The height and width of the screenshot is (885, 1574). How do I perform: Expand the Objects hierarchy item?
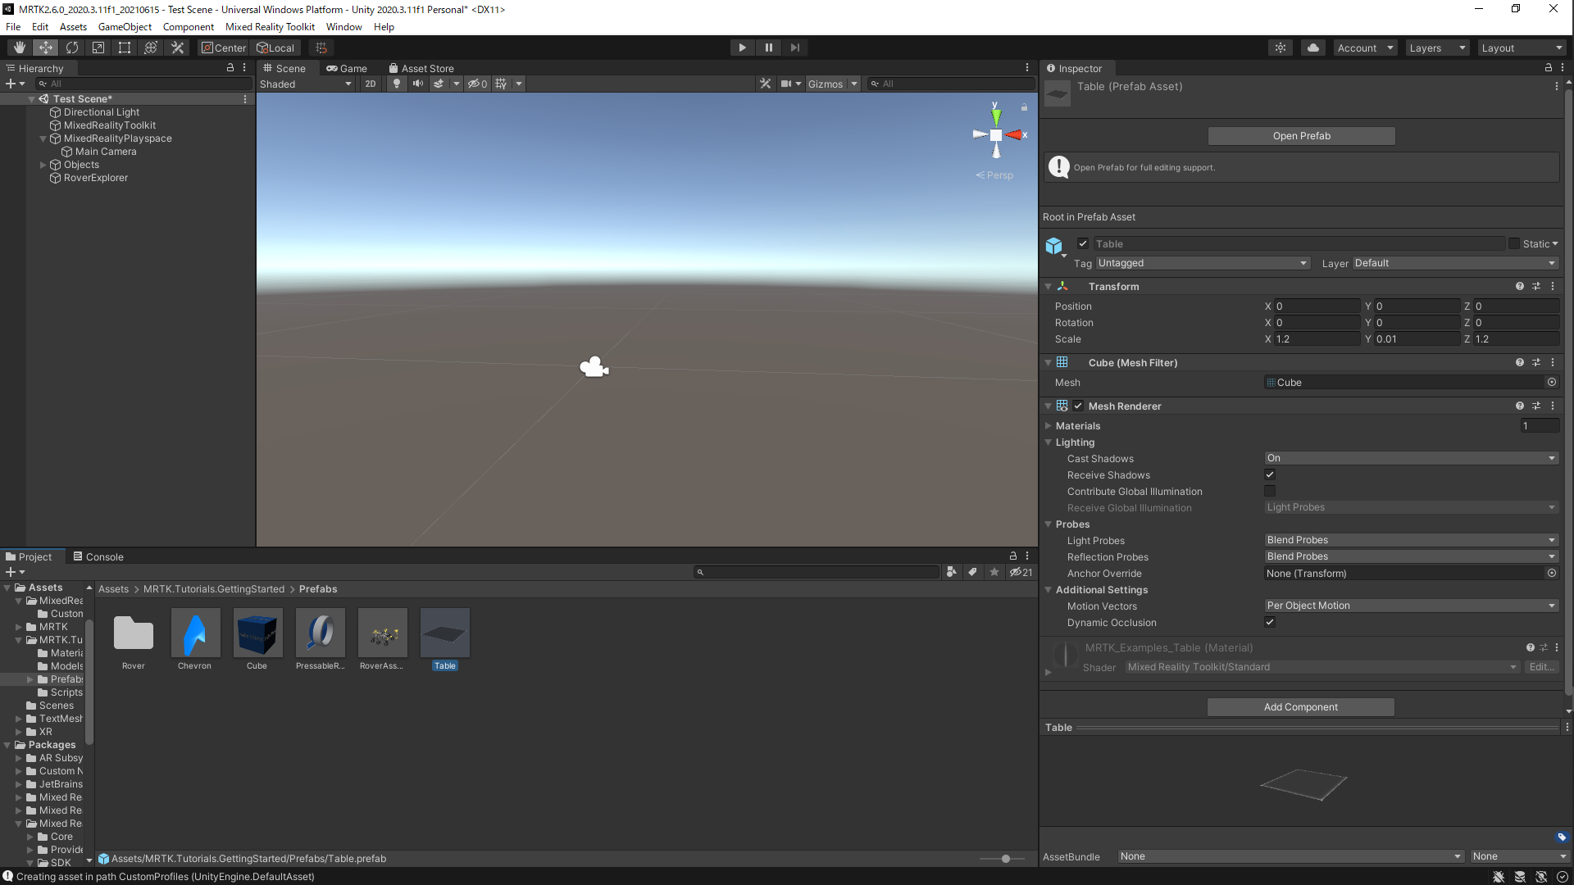click(43, 165)
